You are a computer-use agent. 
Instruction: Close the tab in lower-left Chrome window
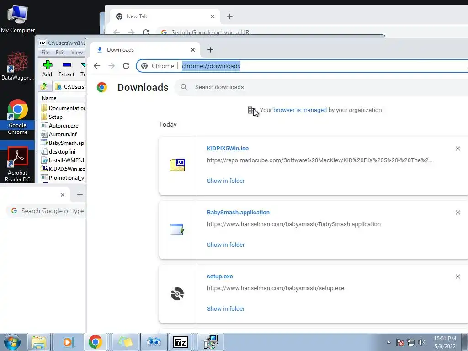62,195
